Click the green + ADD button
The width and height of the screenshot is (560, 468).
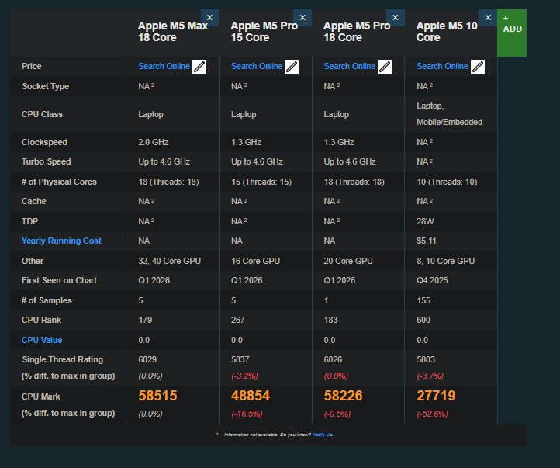click(x=512, y=33)
